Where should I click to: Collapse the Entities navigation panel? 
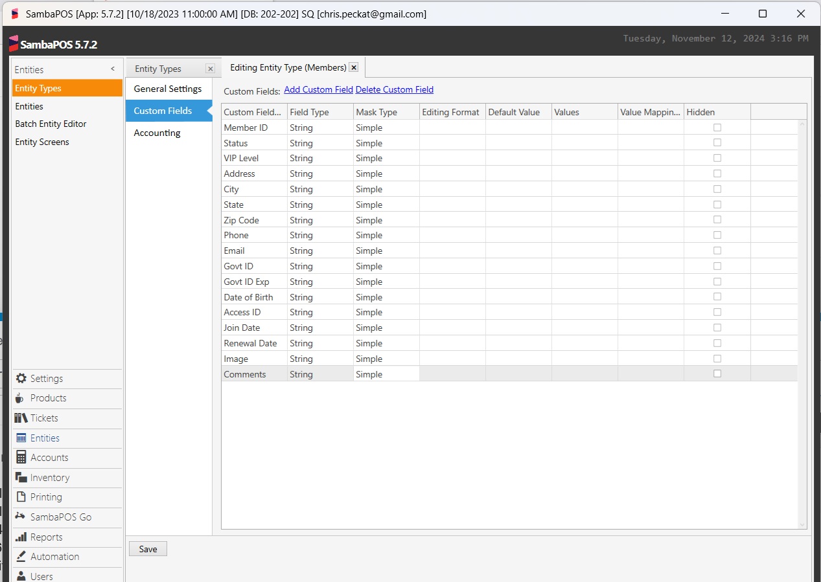point(112,68)
